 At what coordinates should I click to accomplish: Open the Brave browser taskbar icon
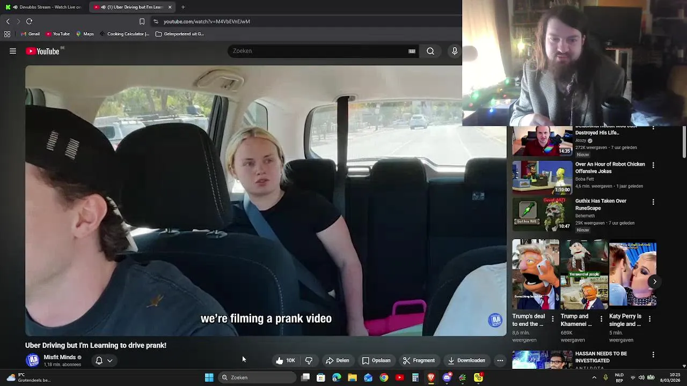[431, 377]
